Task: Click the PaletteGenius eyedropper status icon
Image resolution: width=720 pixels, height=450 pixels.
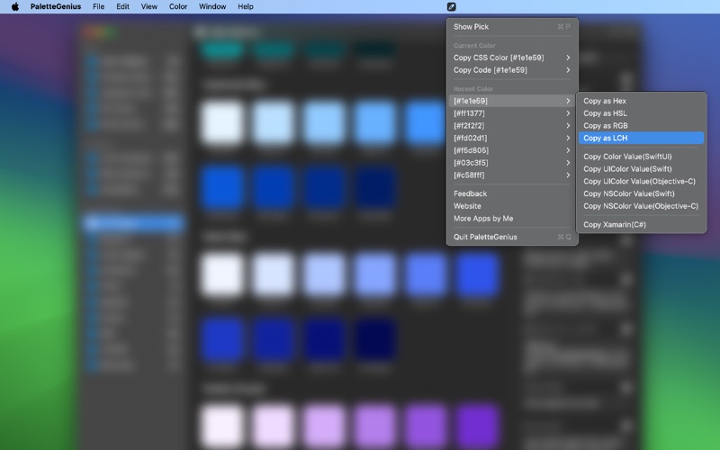Action: [452, 6]
